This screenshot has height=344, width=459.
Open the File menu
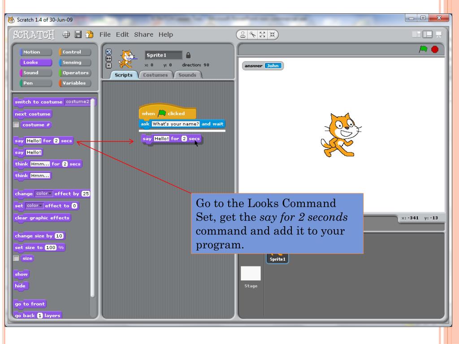pos(105,34)
